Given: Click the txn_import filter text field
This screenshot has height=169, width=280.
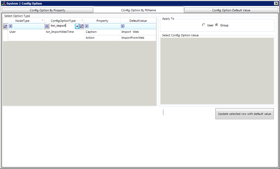Looking at the screenshot, I should click(62, 26).
